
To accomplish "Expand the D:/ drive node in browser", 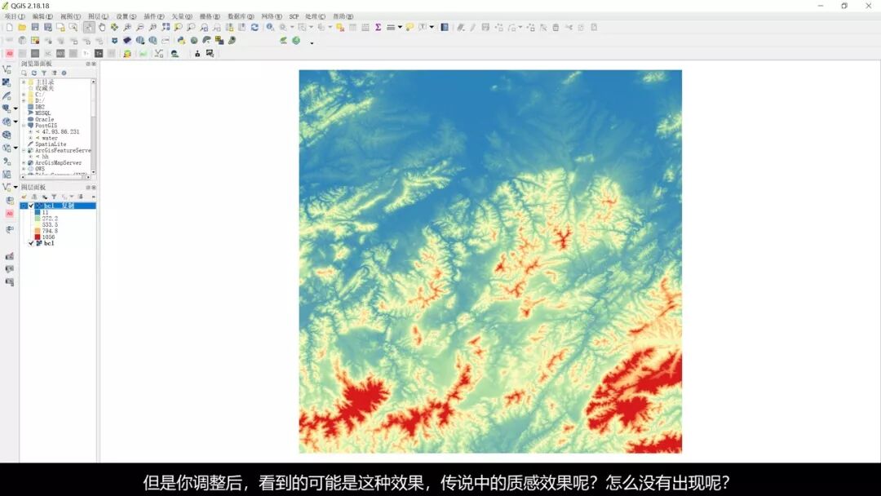I will [24, 100].
